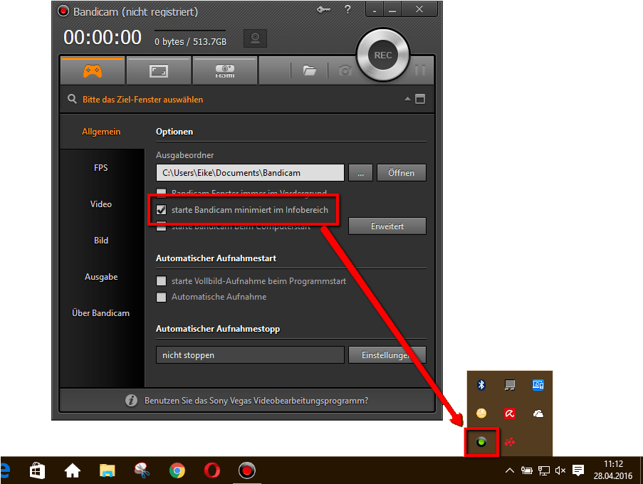Open the Bild settings section
Image resolution: width=643 pixels, height=484 pixels.
(x=101, y=241)
